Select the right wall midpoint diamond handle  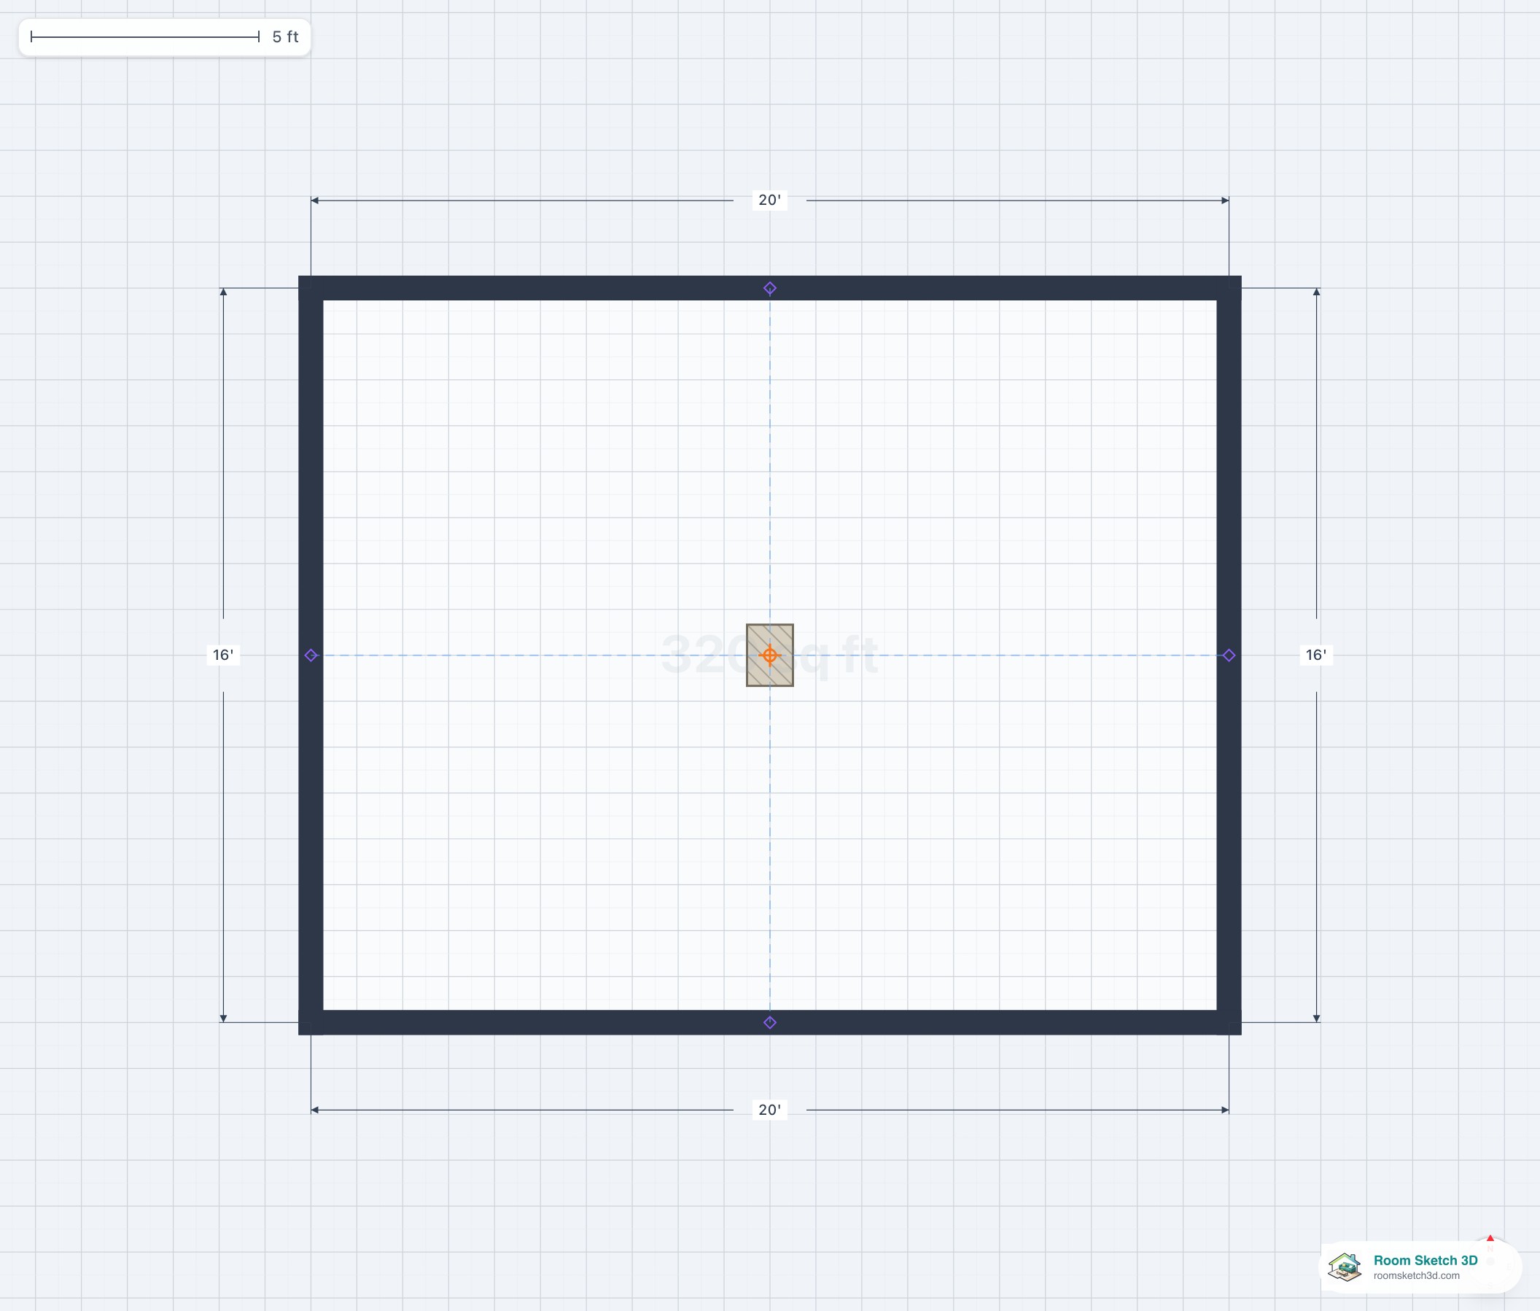click(1229, 655)
